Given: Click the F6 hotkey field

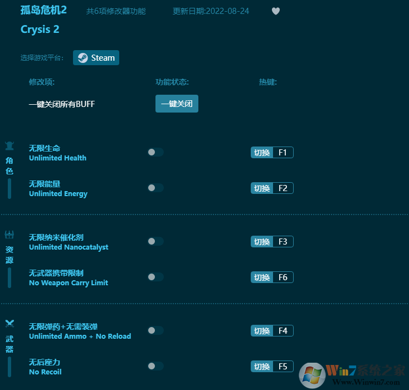Looking at the screenshot, I should pos(283,277).
